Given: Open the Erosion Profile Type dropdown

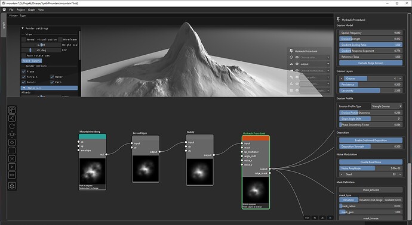Looking at the screenshot, I should tap(387, 107).
